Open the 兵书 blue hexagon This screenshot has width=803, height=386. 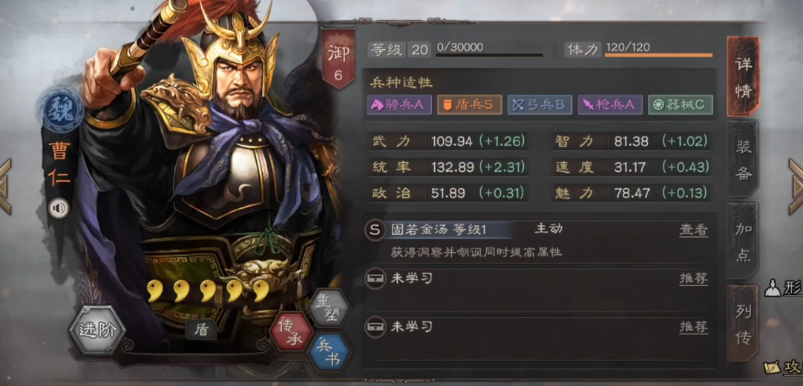coord(329,353)
